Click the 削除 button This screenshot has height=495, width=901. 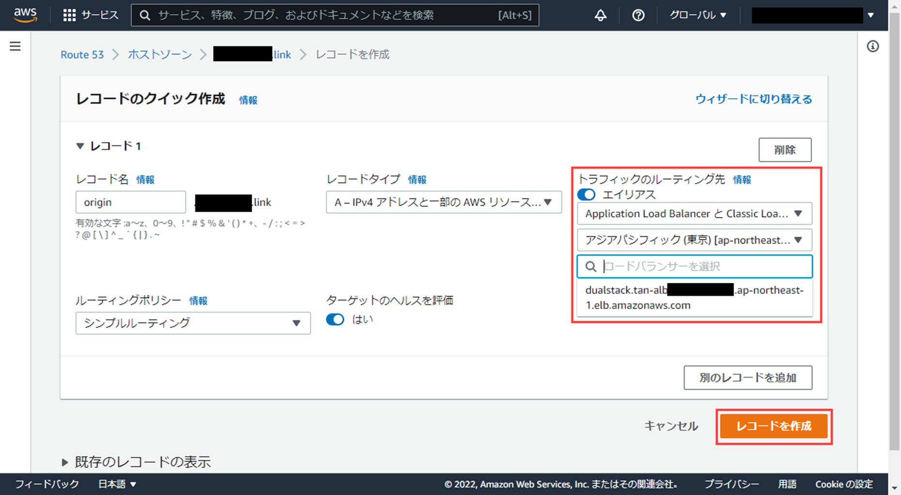[x=785, y=150]
